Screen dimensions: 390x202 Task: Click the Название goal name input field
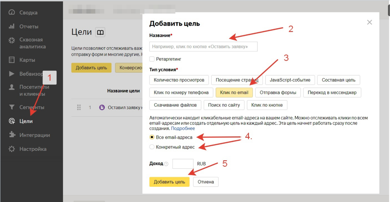203,47
